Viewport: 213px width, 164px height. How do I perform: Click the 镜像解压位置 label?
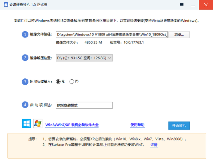[x=41, y=58]
